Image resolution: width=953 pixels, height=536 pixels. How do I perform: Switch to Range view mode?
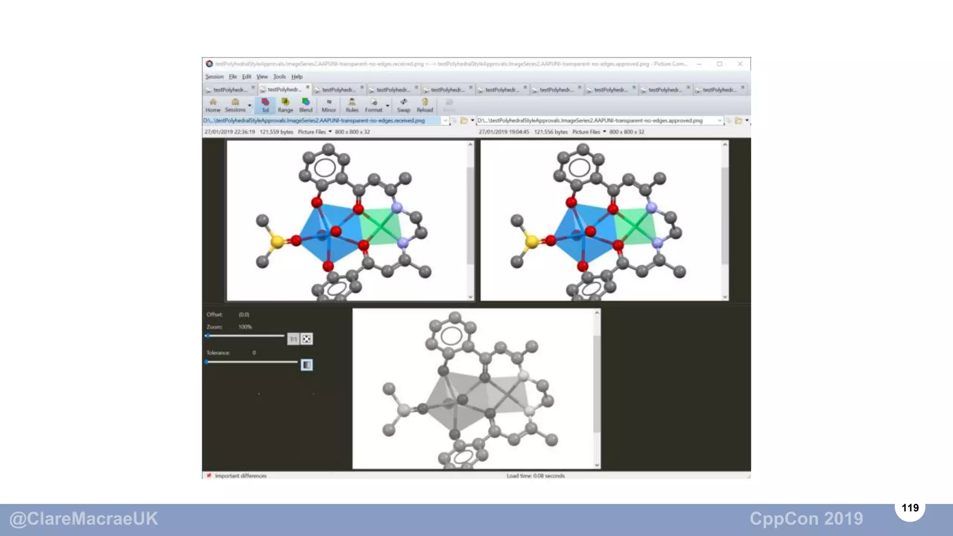[285, 105]
